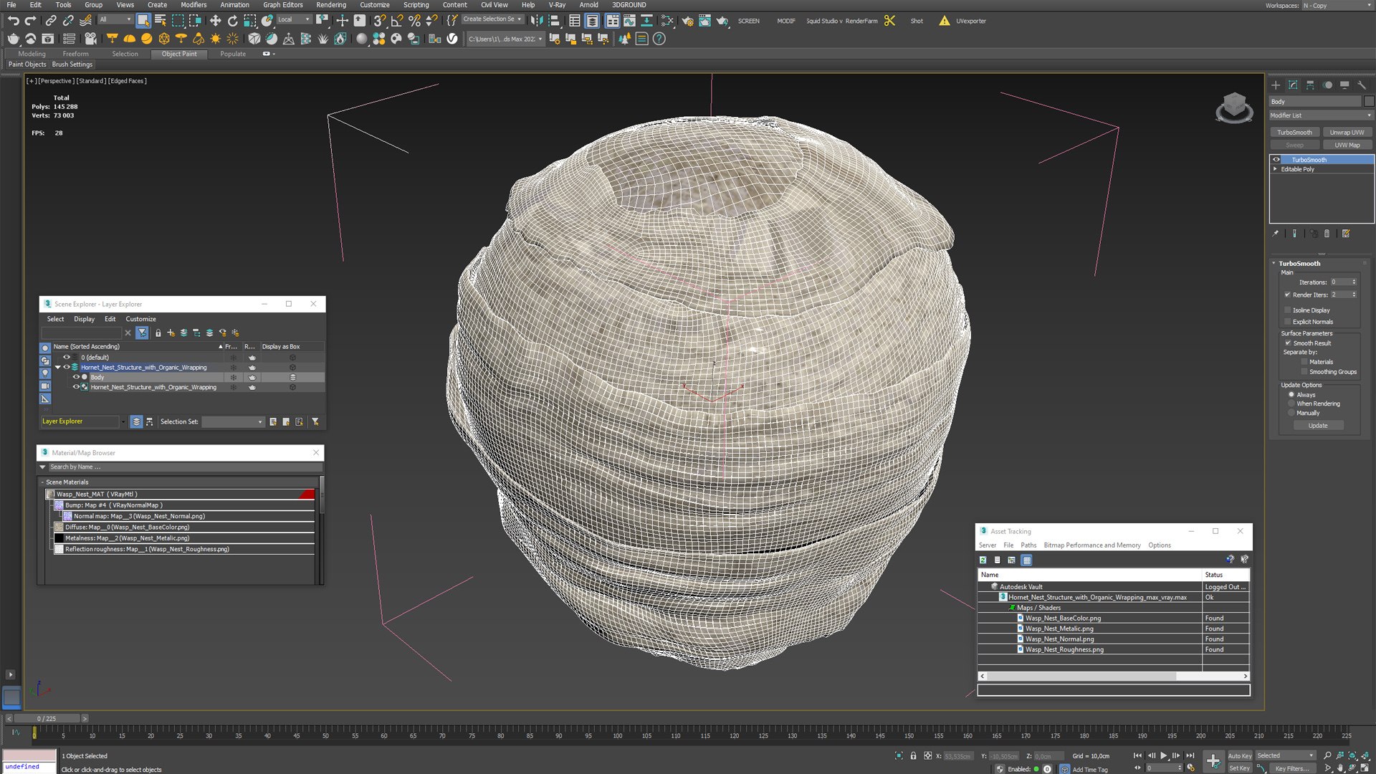The height and width of the screenshot is (774, 1376).
Task: Enable Isoline Display checkbox
Action: [x=1288, y=310]
